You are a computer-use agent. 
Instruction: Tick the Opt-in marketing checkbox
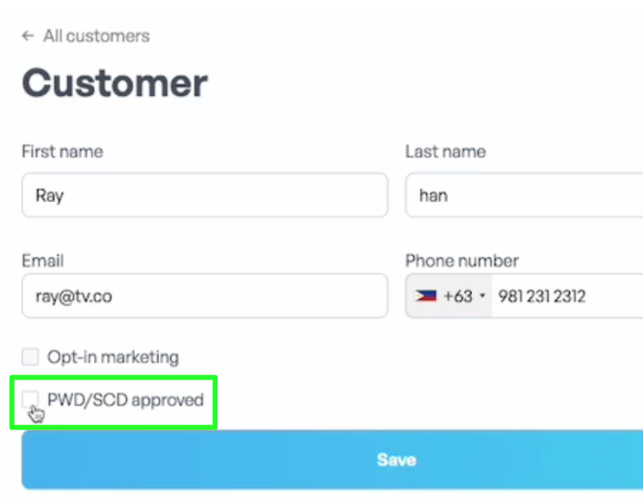click(31, 357)
